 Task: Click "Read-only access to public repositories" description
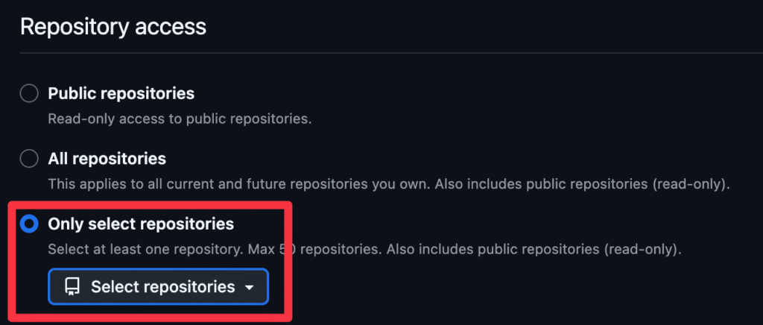180,119
